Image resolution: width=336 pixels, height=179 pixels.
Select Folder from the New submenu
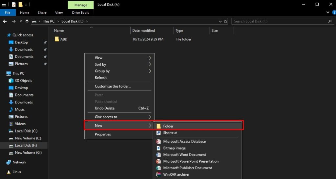(x=168, y=126)
